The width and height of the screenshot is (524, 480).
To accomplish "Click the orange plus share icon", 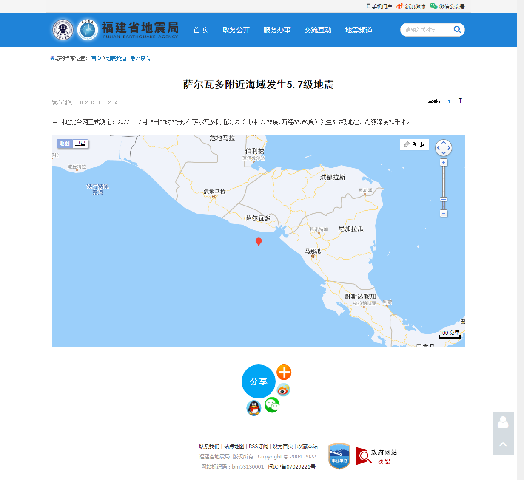I will [284, 372].
